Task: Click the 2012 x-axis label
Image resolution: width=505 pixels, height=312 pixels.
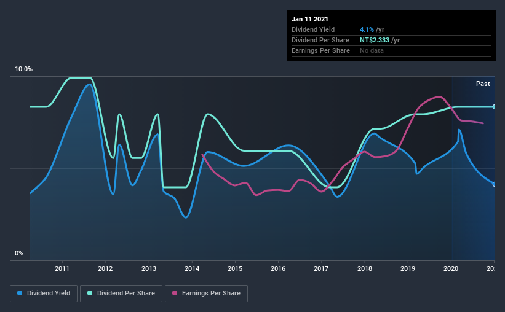Action: 105,268
